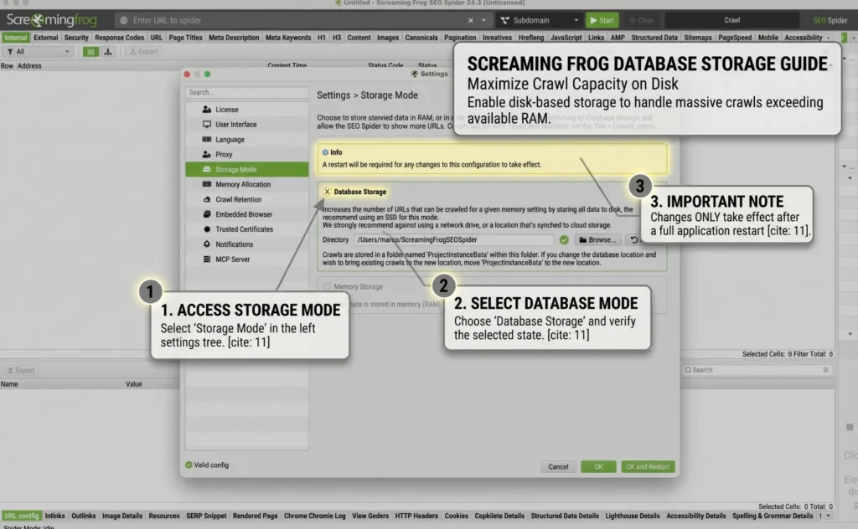This screenshot has height=529, width=858.
Task: Open the HTTP Headers bottom tab
Action: 416,516
